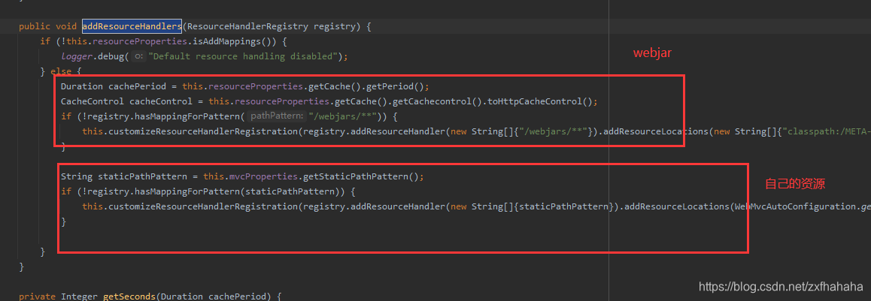Viewport: 871px width, 301px height.
Task: Click the else keyword
Action: pos(60,71)
